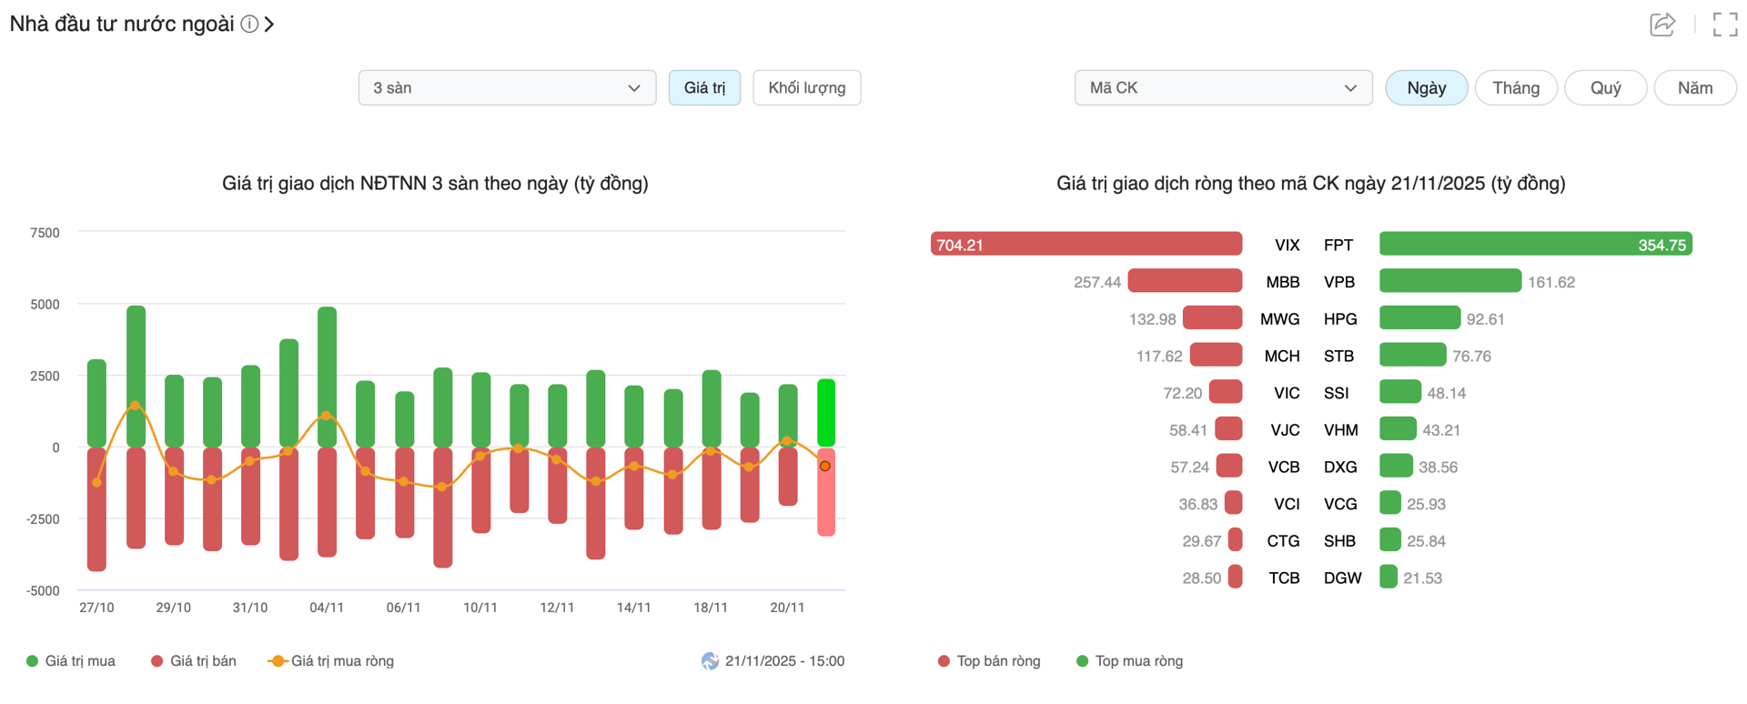This screenshot has height=704, width=1747.
Task: Click the red VIX 704.21 net-sell bar
Action: tap(1086, 245)
